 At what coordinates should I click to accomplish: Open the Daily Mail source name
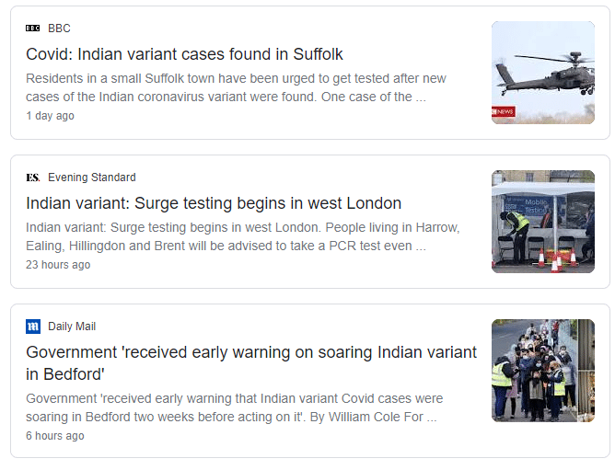pyautogui.click(x=72, y=327)
